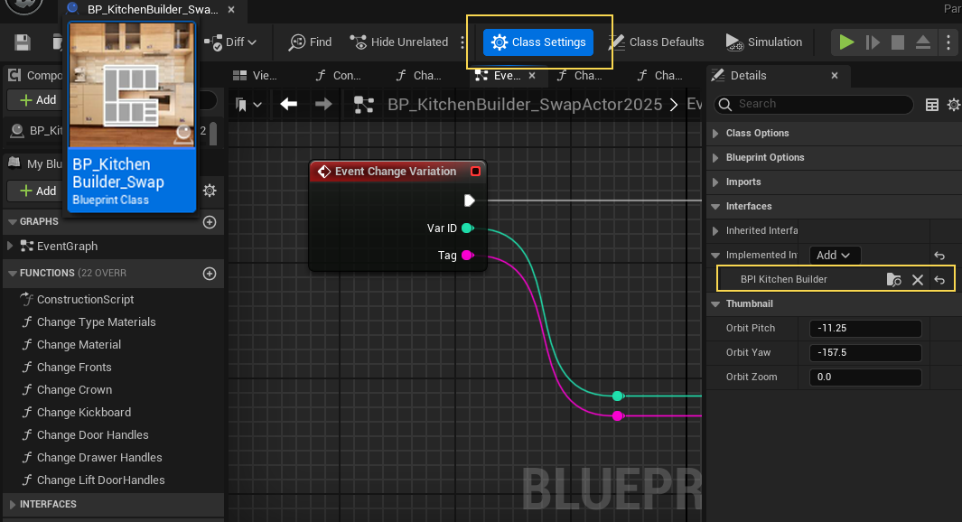Add a new function with plus icon
Viewport: 962px width, 522px height.
[210, 274]
